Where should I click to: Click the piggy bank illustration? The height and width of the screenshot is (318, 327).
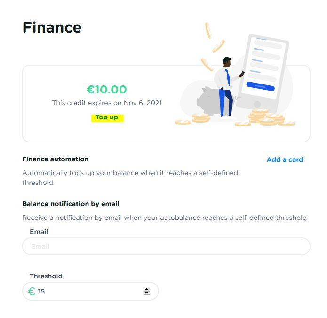[x=208, y=99]
